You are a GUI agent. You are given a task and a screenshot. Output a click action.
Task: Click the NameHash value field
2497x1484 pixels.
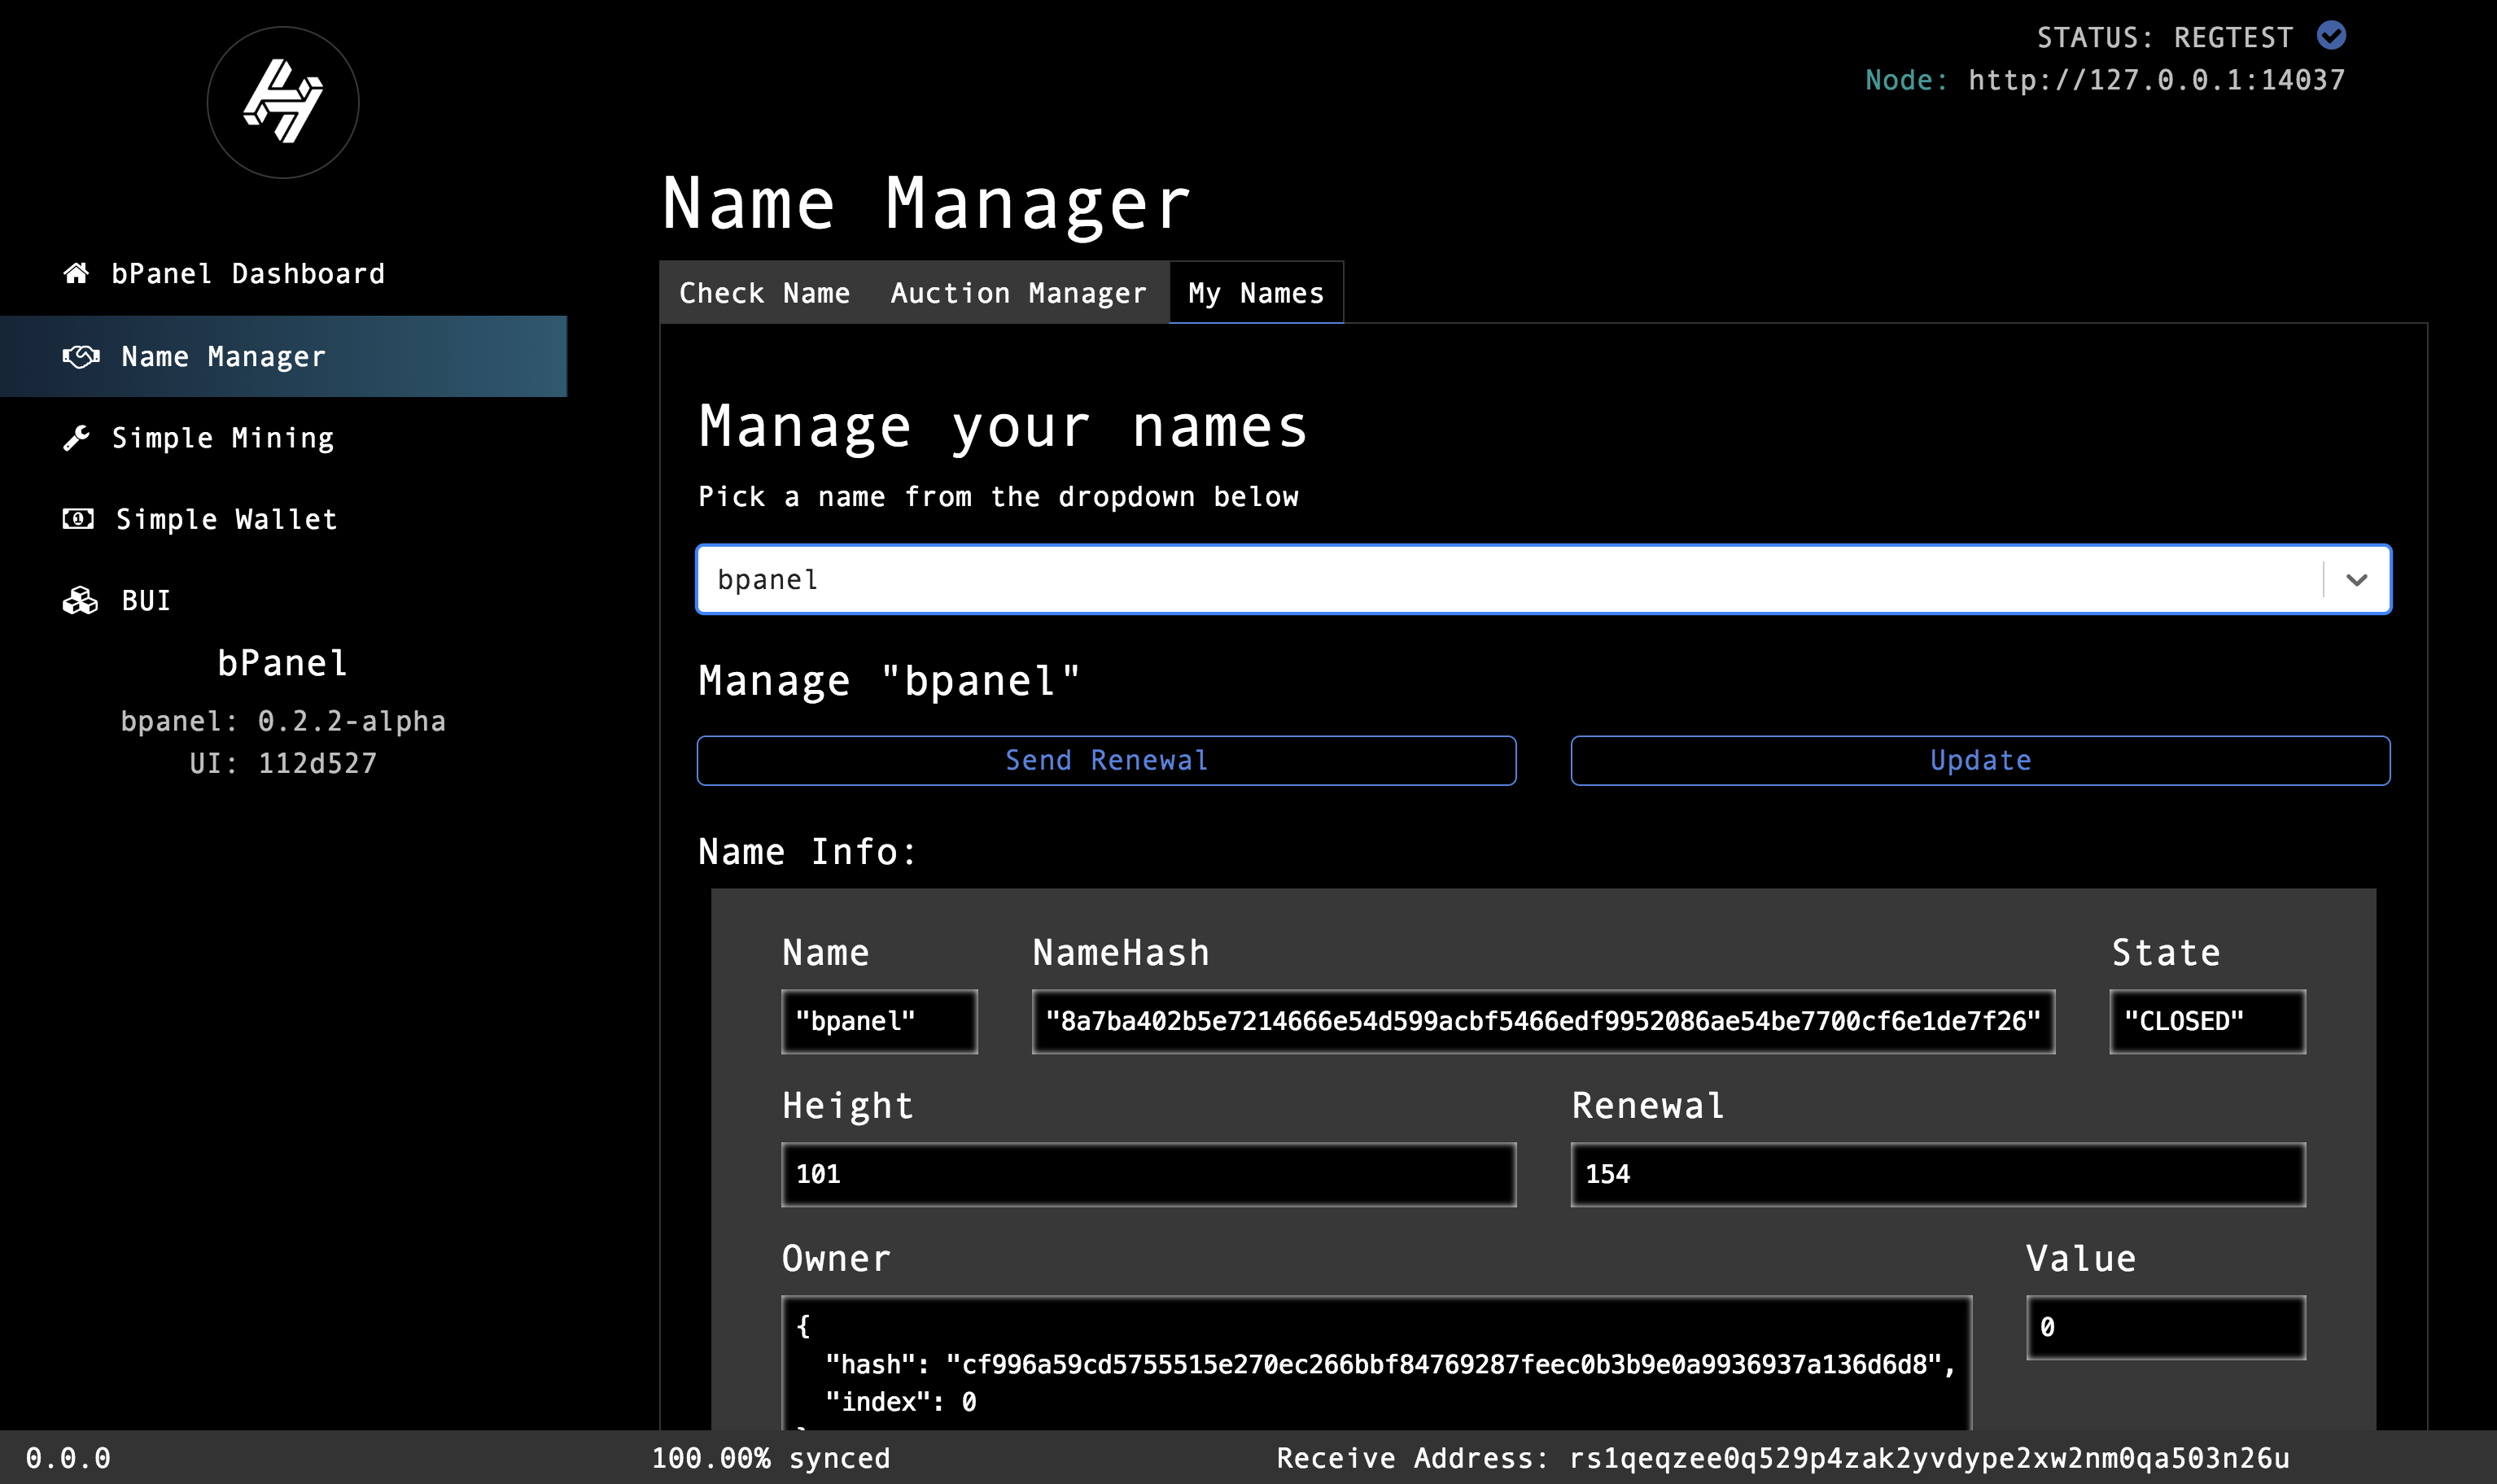click(1541, 1021)
